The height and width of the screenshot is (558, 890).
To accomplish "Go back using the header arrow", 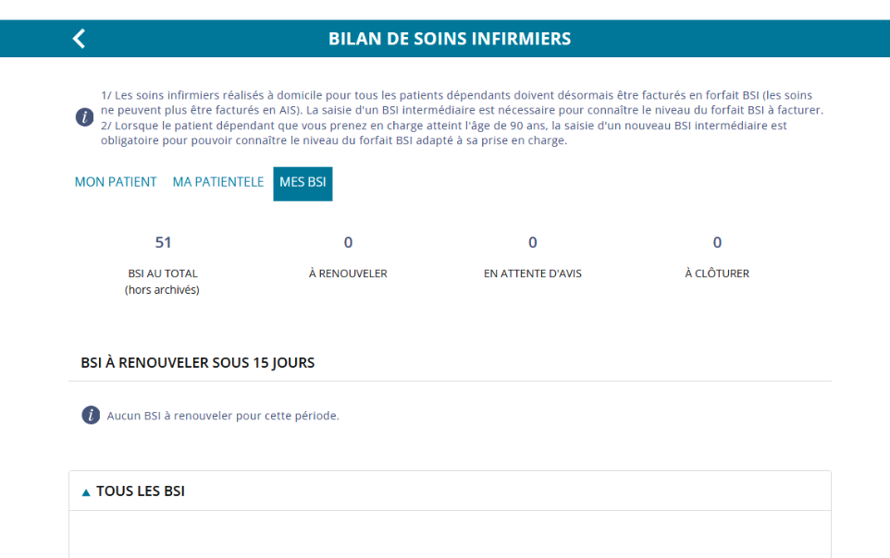I will pyautogui.click(x=79, y=39).
